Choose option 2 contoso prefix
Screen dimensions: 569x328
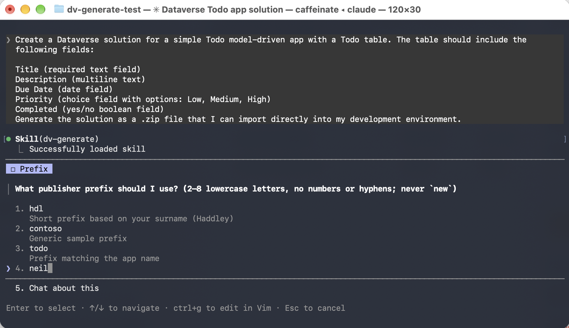pos(45,229)
